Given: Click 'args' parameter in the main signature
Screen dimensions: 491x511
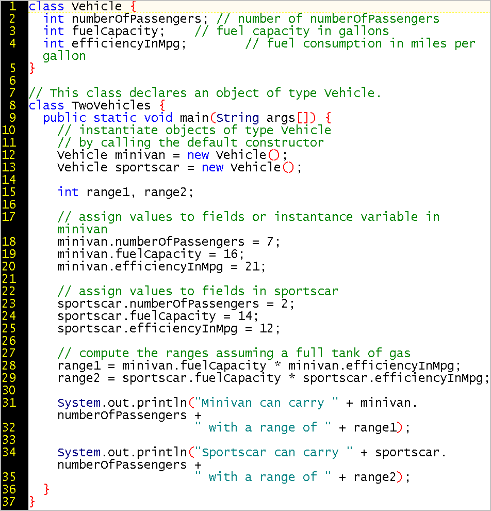Looking at the screenshot, I should tap(281, 118).
